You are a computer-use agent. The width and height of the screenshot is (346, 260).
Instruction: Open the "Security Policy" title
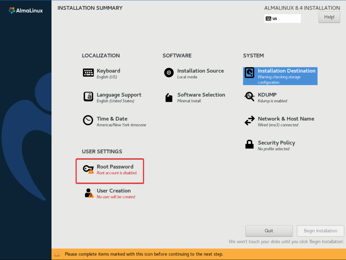276,143
